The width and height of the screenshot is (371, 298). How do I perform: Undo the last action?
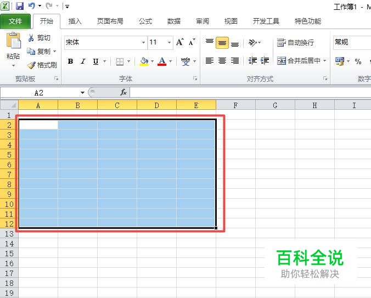[31, 5]
